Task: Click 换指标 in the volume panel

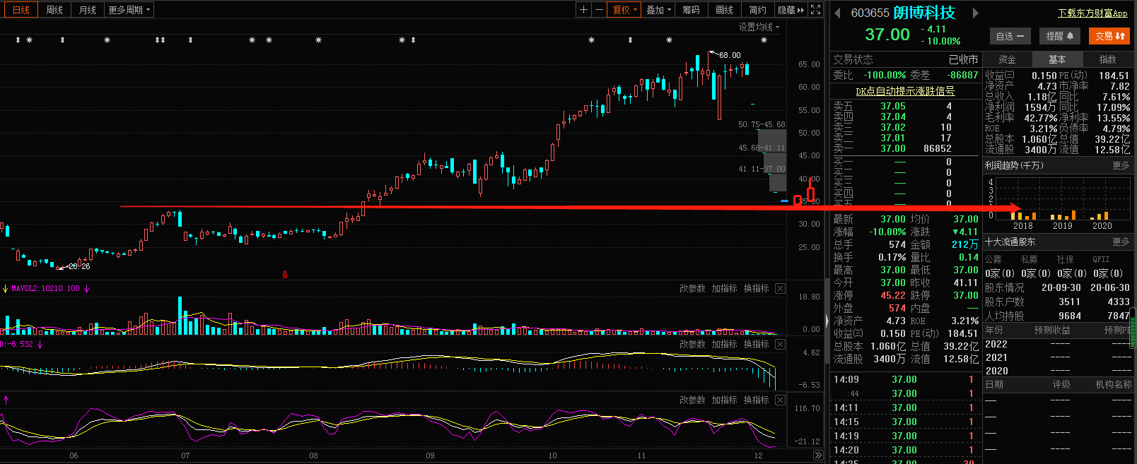Action: [756, 288]
